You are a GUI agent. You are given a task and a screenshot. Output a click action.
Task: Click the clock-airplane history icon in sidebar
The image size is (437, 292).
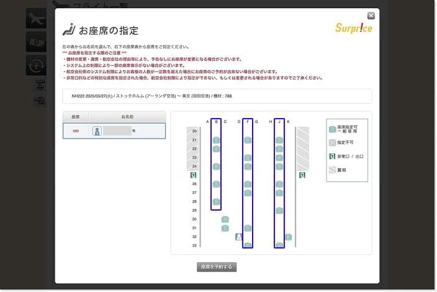click(x=36, y=65)
